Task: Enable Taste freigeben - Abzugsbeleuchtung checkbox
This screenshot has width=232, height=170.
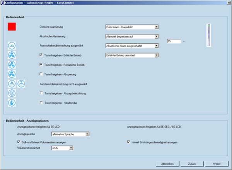Action: [41, 93]
